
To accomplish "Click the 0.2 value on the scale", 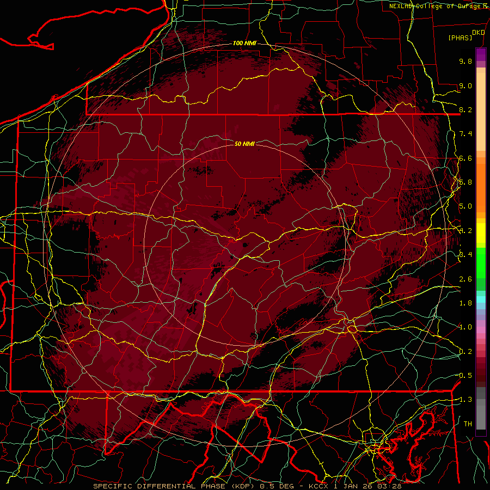I will coord(465,352).
